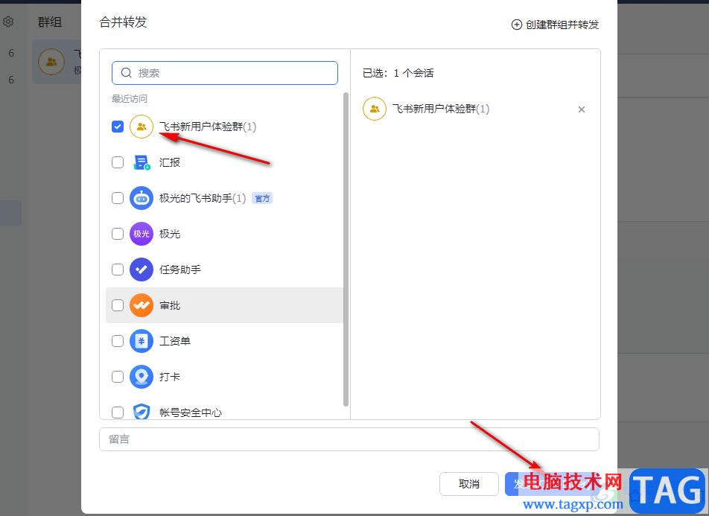Click the 工资单 yen icon

(142, 341)
